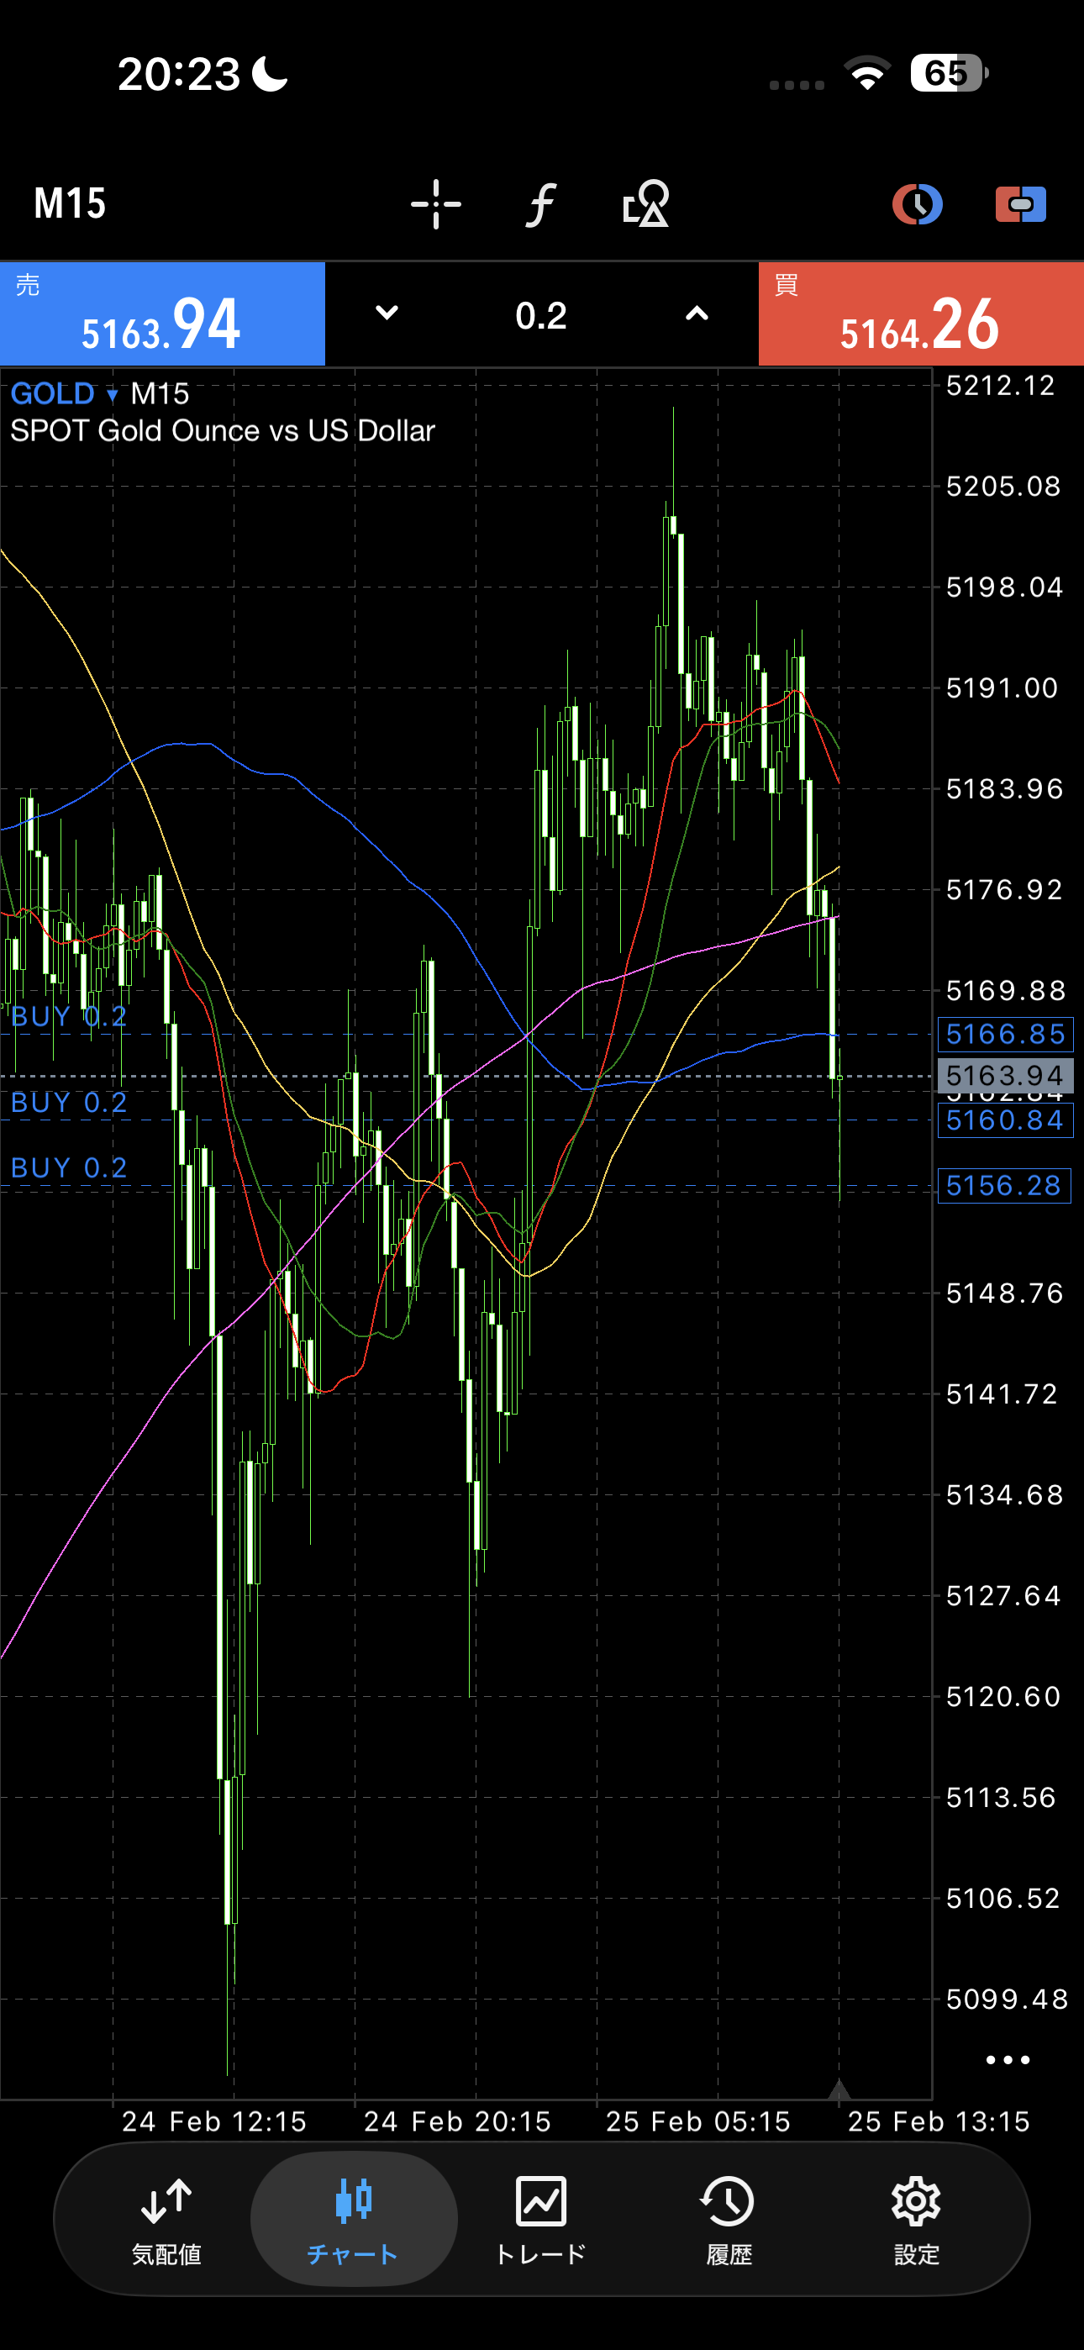Toggle the one-click trading panel icon
This screenshot has height=2350, width=1084.
coord(1020,203)
